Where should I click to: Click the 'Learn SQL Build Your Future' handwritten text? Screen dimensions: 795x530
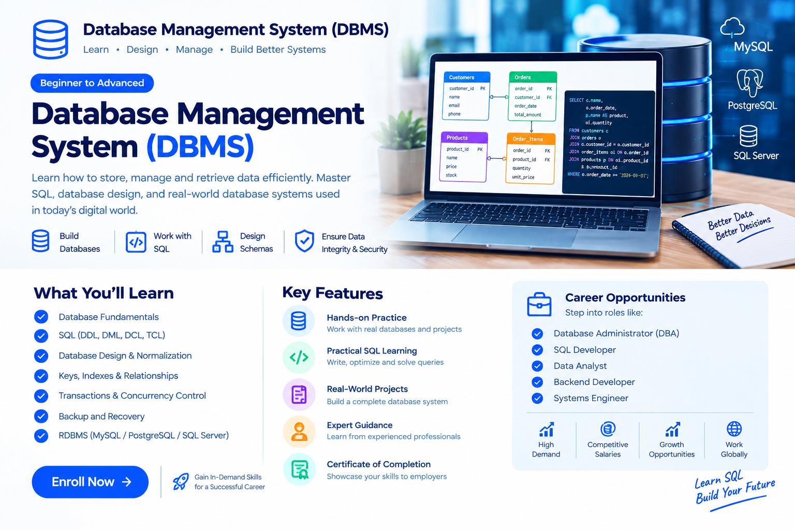coord(734,487)
